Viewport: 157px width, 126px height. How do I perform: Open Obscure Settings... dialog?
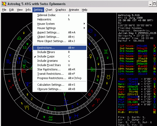tap(60, 89)
